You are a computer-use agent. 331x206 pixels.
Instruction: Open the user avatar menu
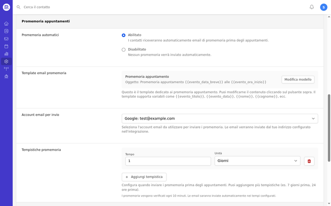coord(324,7)
